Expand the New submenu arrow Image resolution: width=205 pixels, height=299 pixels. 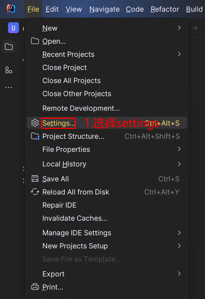pyautogui.click(x=179, y=28)
